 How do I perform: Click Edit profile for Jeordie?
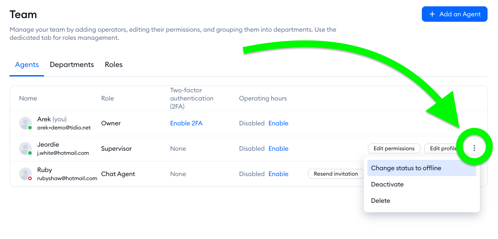(442, 148)
